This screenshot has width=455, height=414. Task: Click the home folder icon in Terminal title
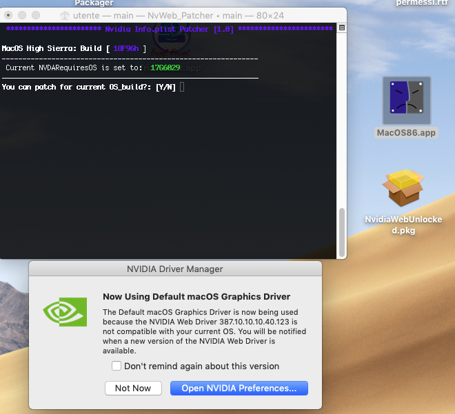[64, 15]
